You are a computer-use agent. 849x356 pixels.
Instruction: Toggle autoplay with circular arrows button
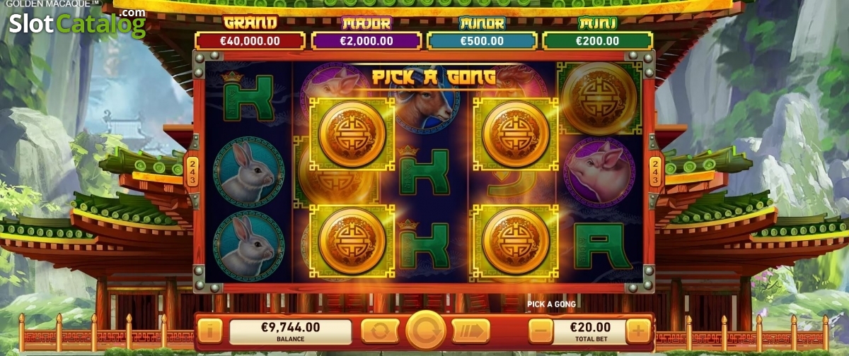pyautogui.click(x=380, y=331)
